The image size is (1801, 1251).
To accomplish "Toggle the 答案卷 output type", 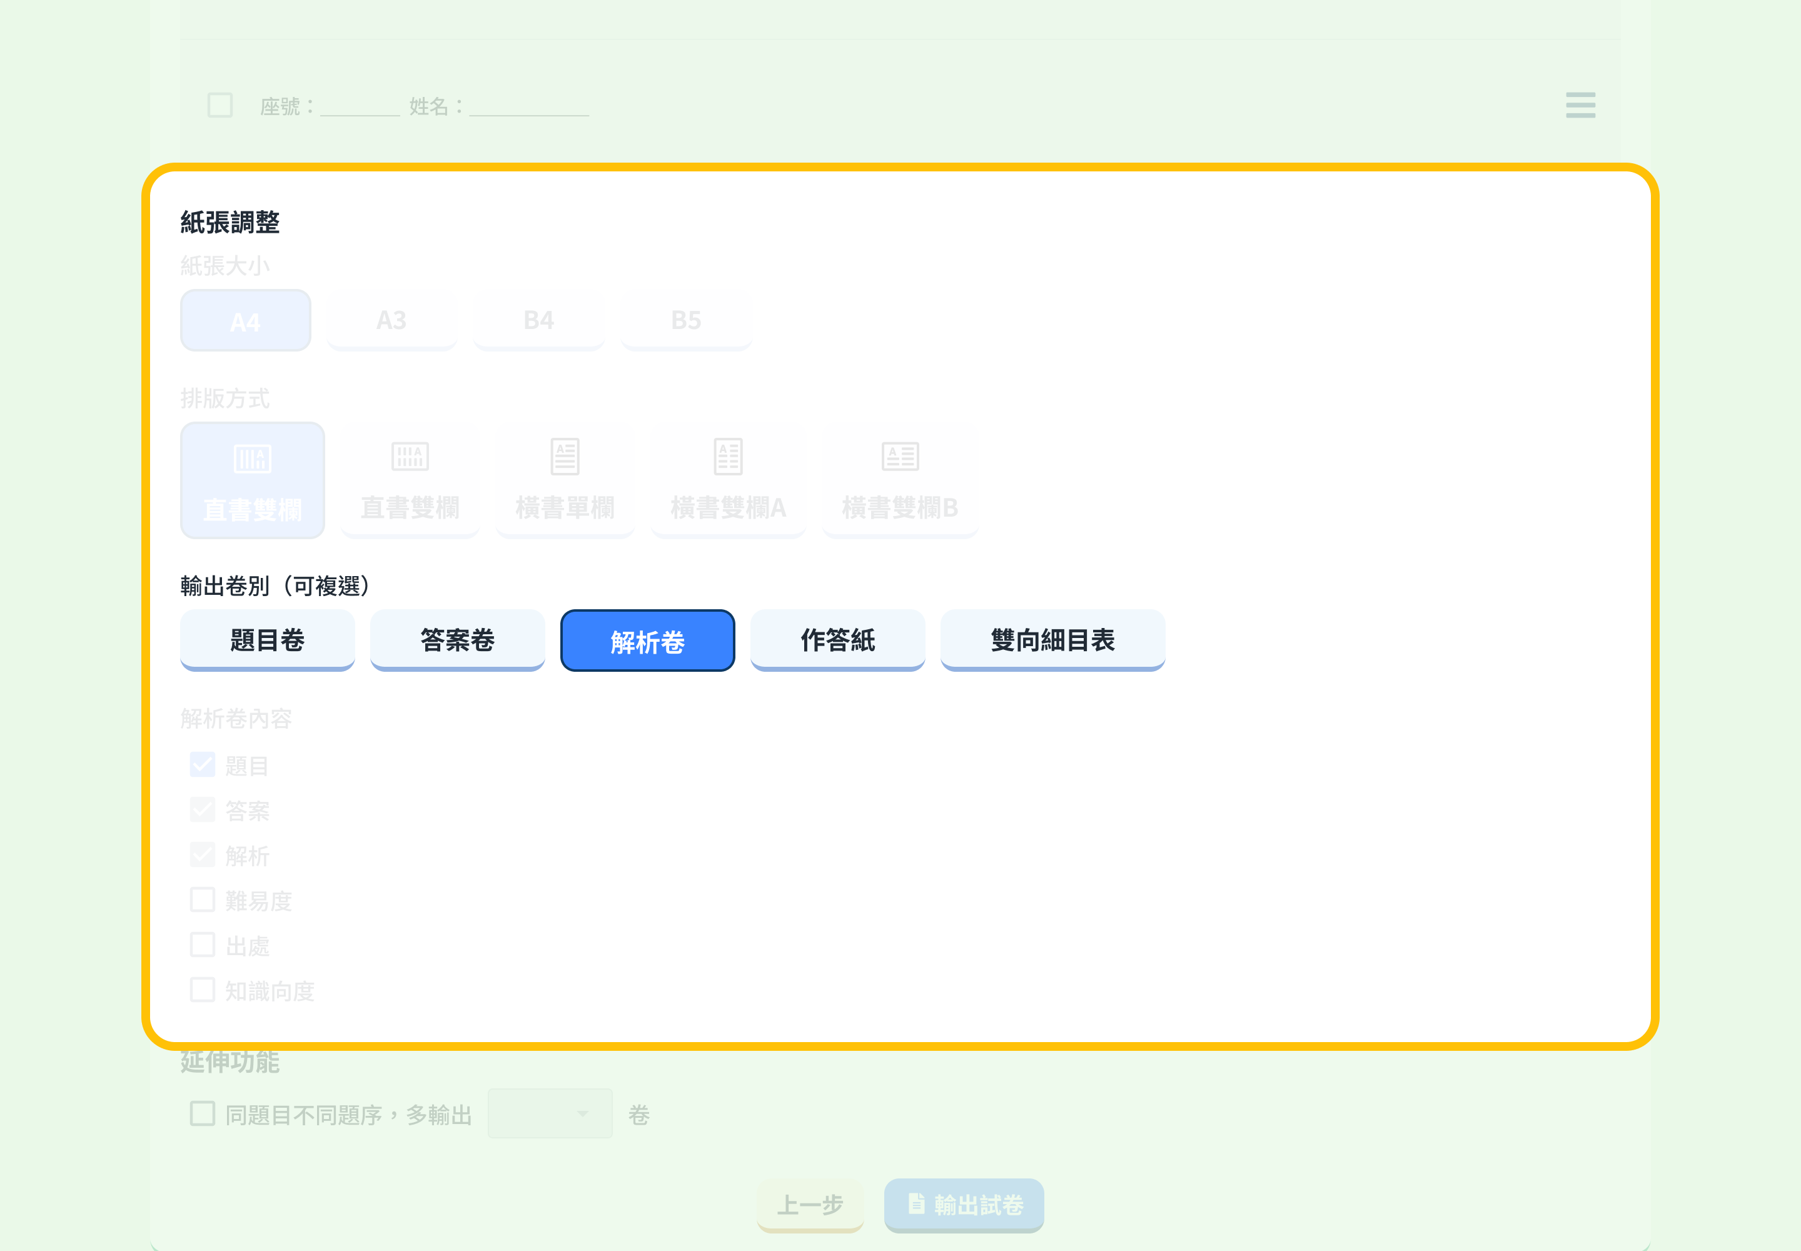I will (x=457, y=641).
